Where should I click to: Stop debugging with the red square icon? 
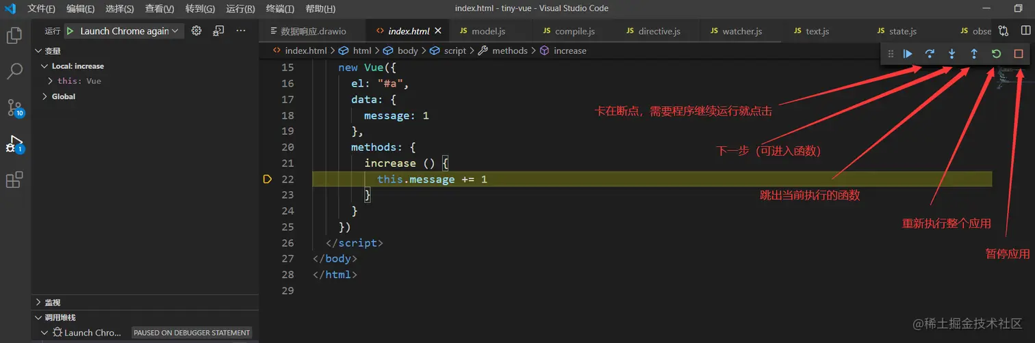pos(1019,53)
